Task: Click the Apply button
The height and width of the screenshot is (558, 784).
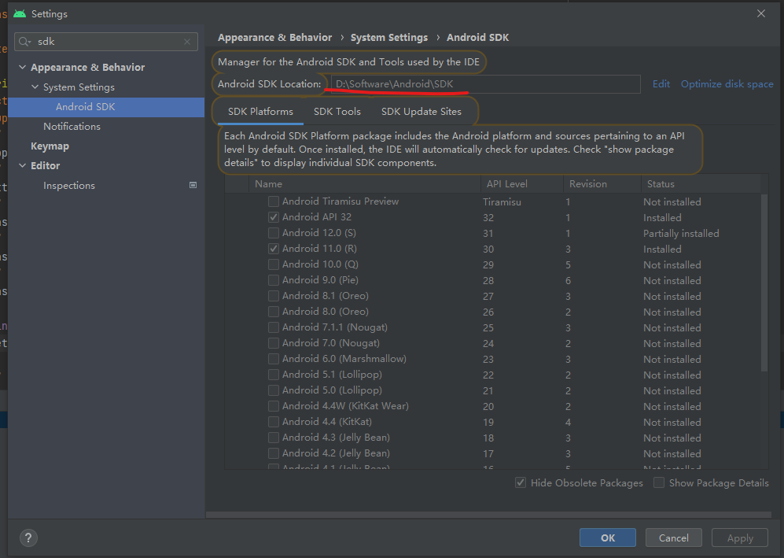Action: (740, 538)
